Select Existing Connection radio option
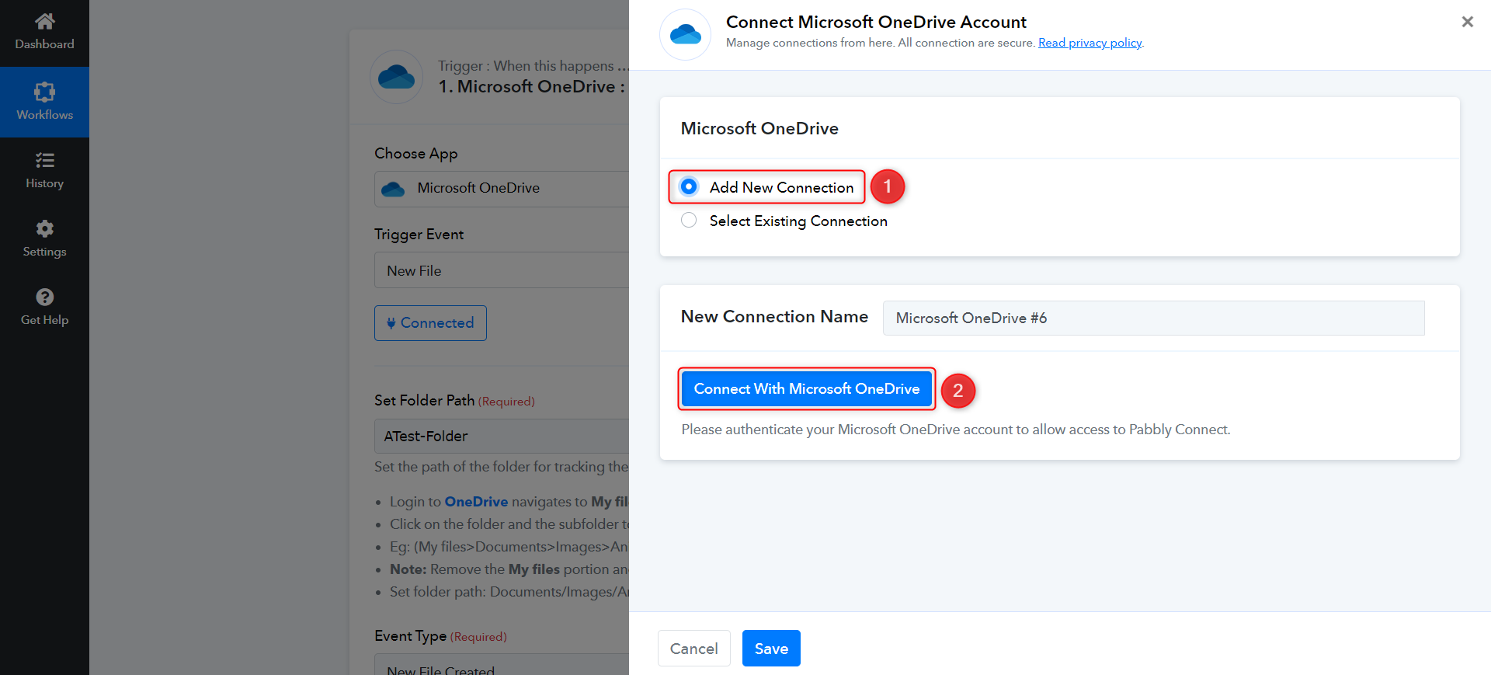 (x=689, y=221)
